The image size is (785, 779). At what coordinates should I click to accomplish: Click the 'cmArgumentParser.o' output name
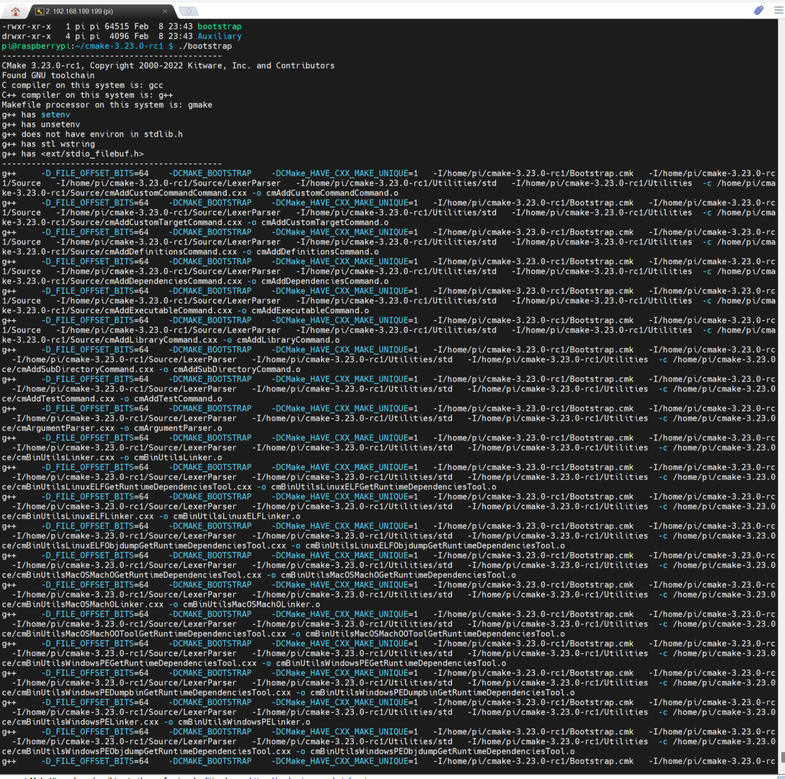(x=178, y=428)
